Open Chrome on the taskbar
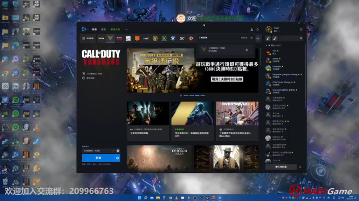Screen dimensions: 359x201 click(170, 198)
